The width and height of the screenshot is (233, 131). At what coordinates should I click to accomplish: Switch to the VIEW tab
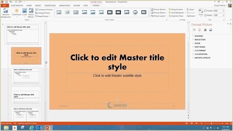(86, 5)
